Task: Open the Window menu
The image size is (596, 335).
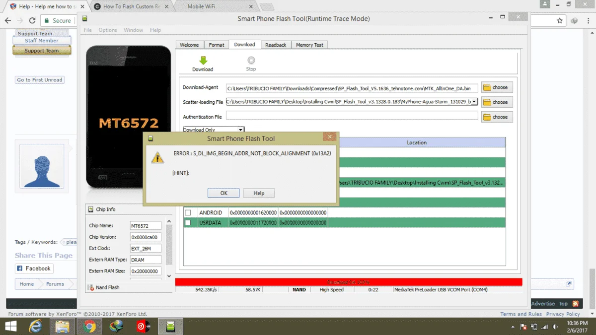Action: (134, 30)
